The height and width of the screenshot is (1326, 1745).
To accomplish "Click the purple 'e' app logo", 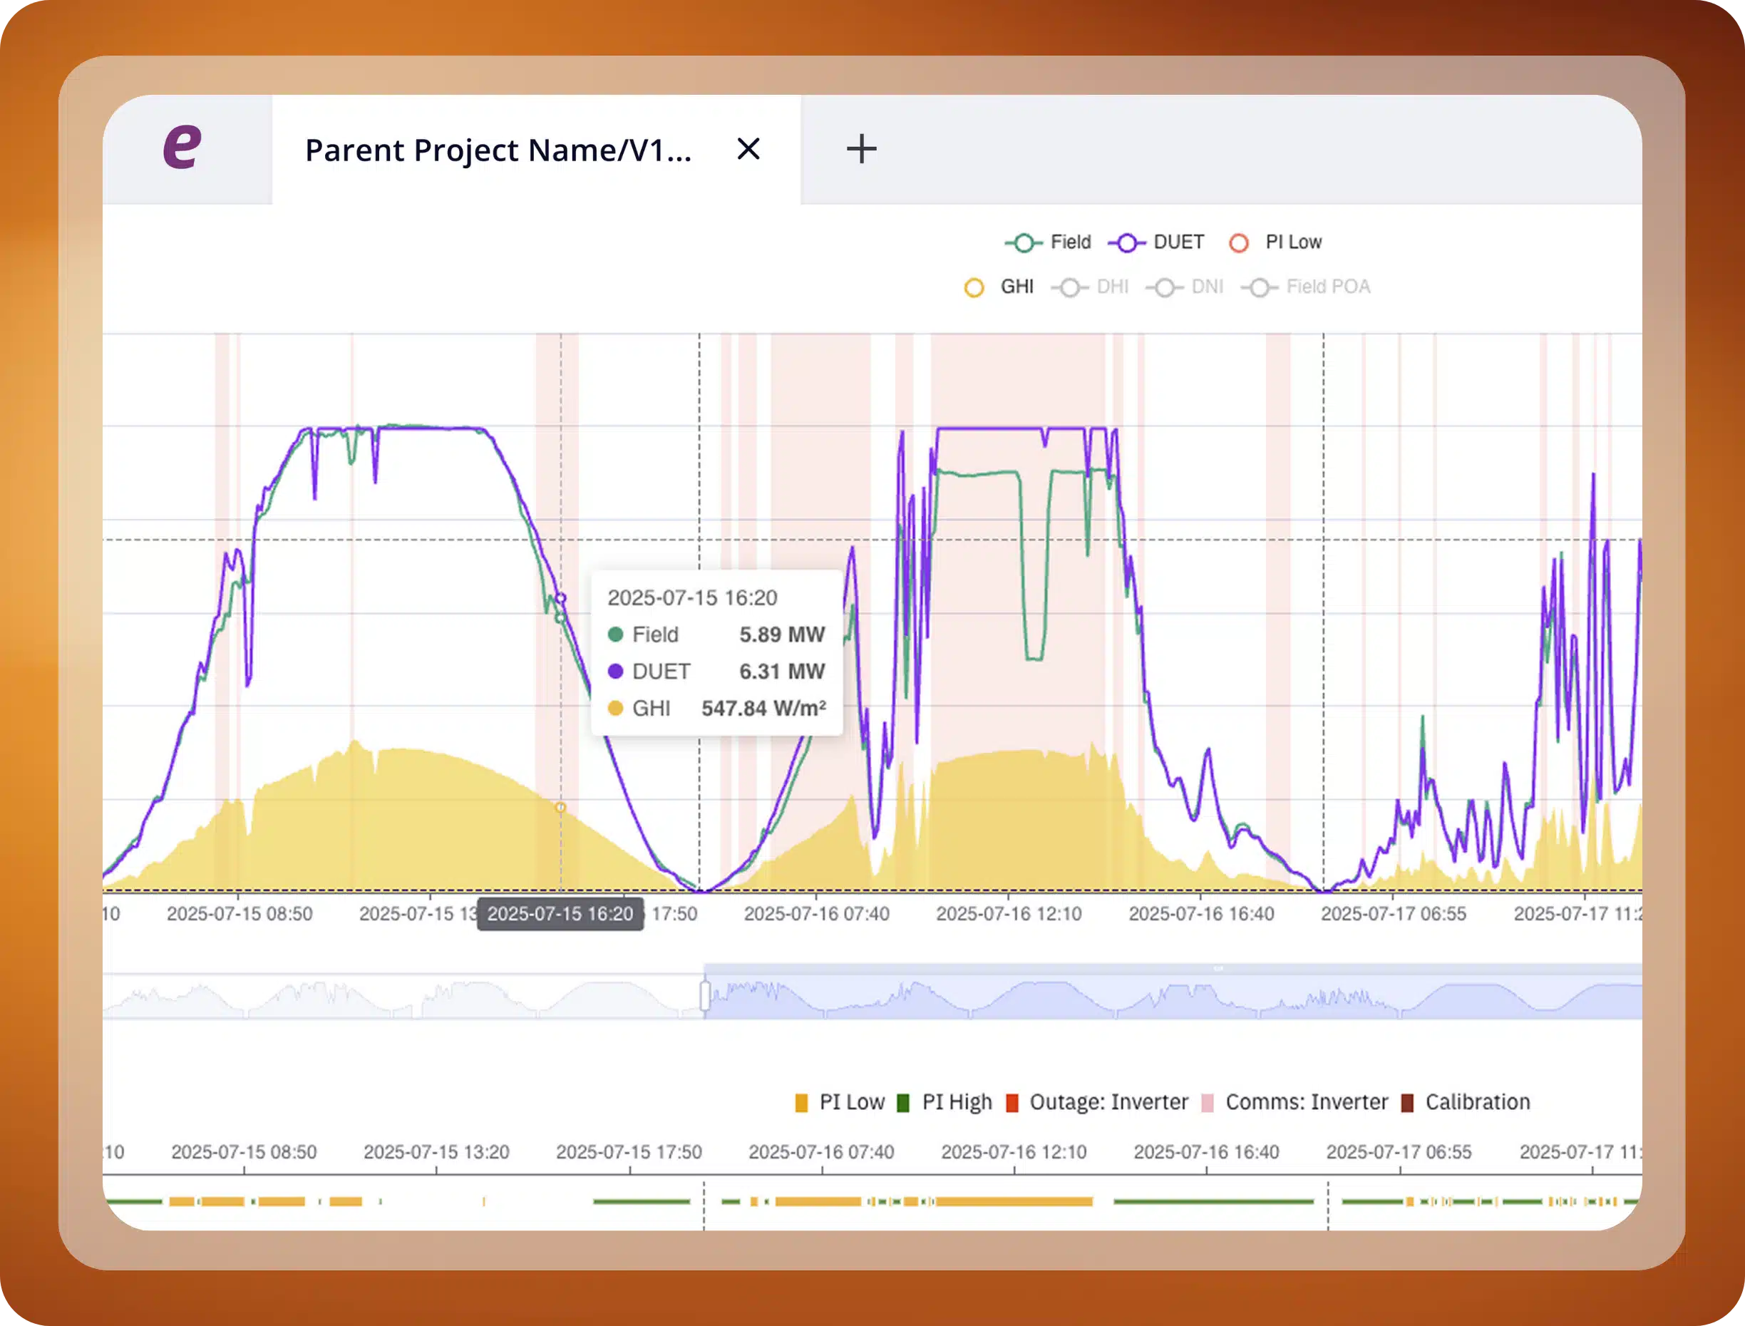I will (x=182, y=148).
